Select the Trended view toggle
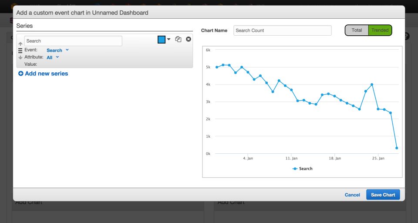Viewport: 418px width, 223px height. (x=380, y=30)
